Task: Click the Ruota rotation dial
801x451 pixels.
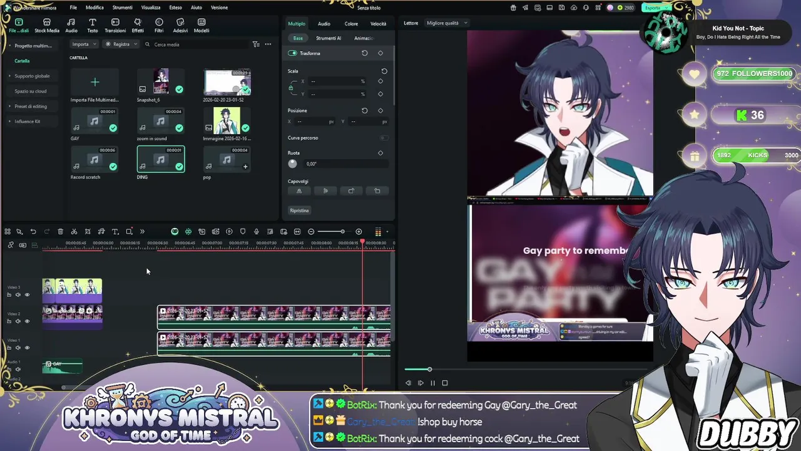Action: point(292,163)
